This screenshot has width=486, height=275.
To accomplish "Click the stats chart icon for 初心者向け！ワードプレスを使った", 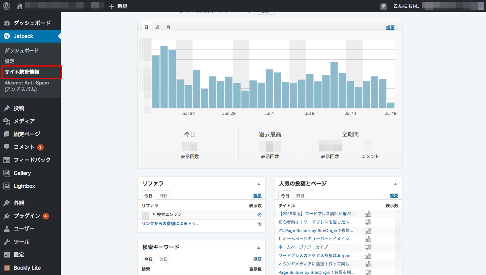I will click(368, 223).
